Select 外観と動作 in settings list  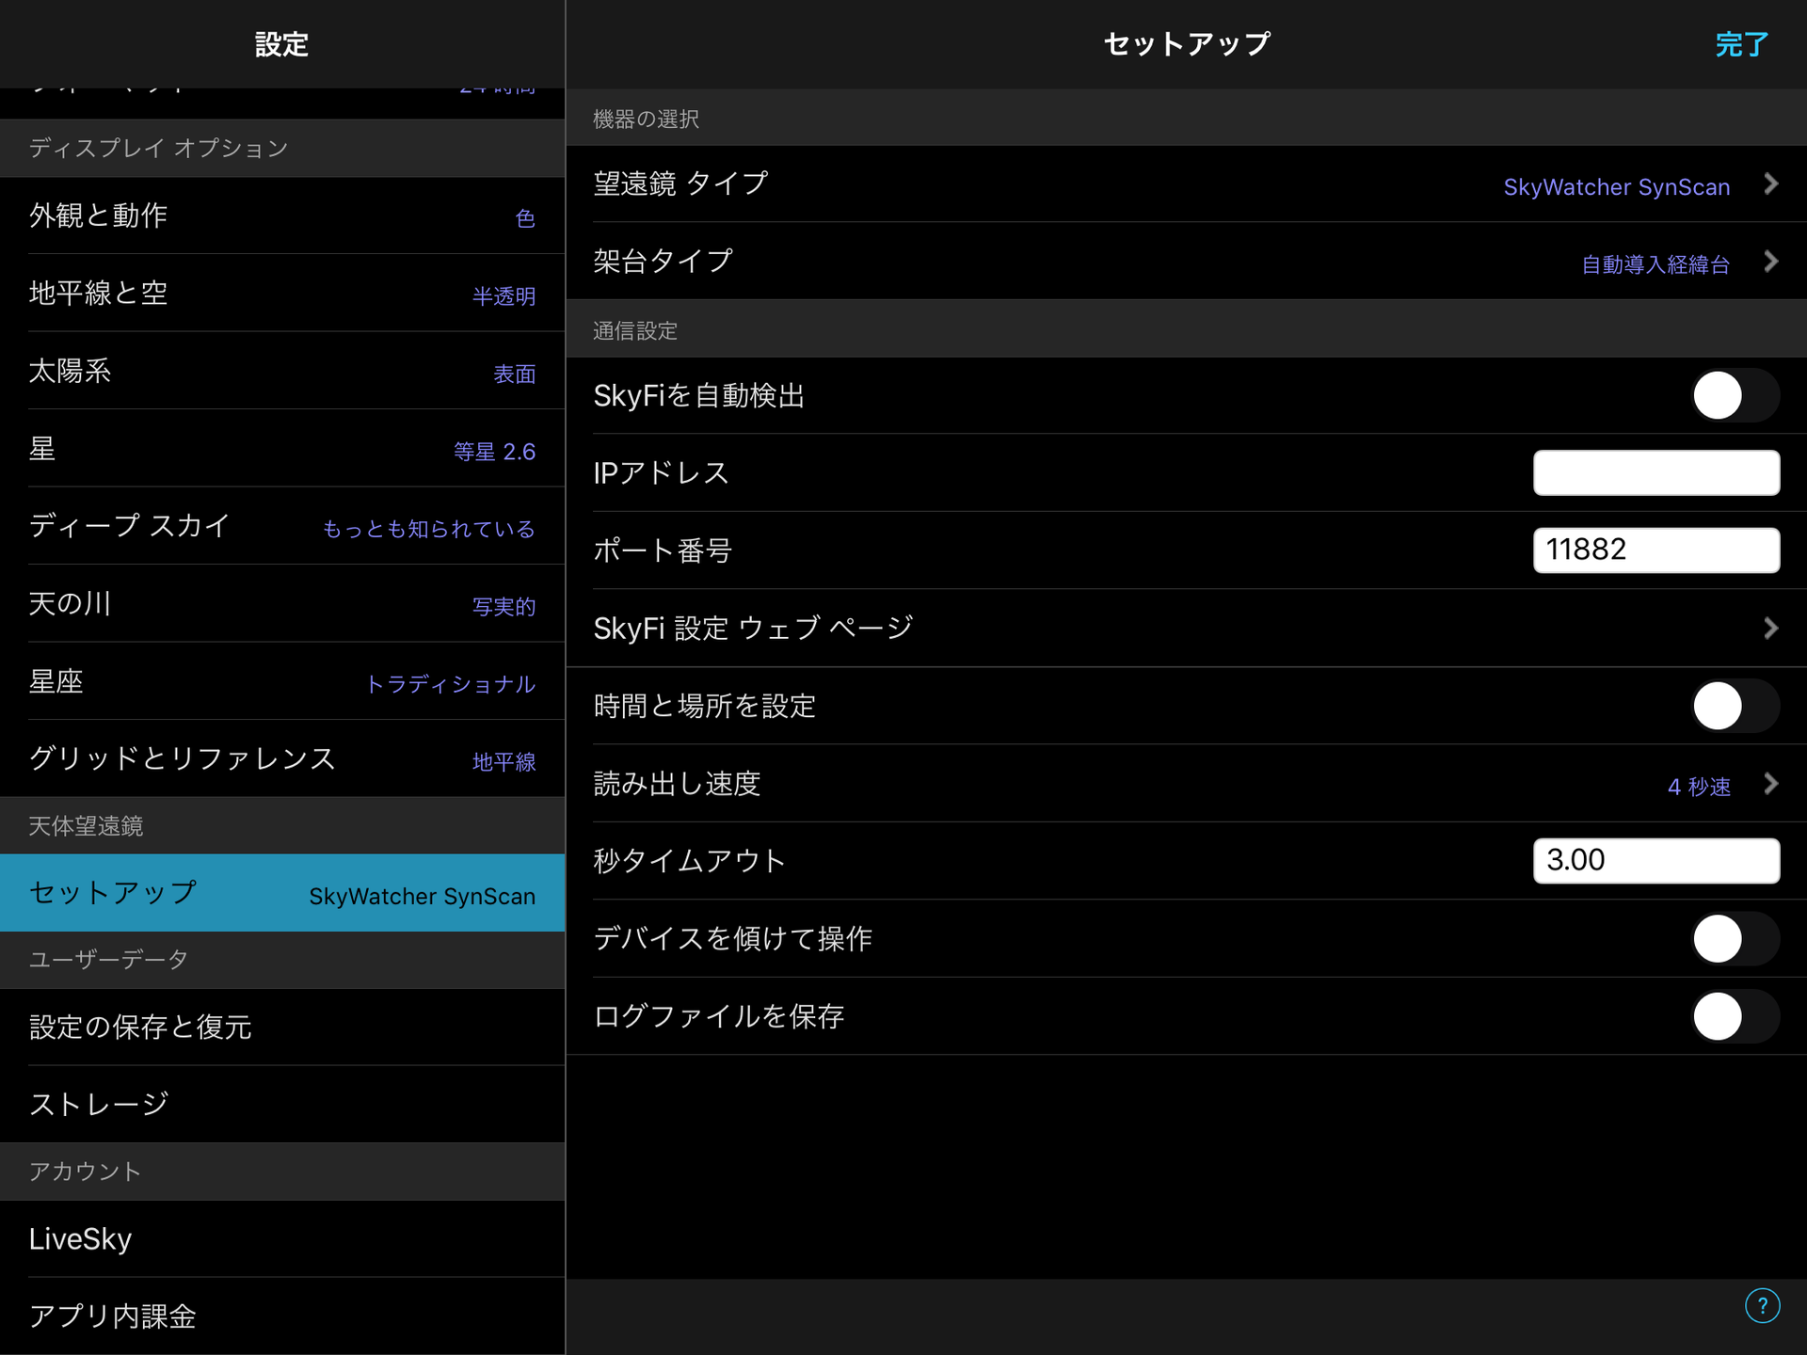click(282, 215)
